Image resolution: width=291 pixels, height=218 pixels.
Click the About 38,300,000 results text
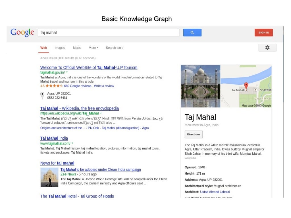[x=68, y=58]
